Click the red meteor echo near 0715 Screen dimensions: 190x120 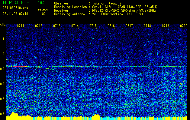point(96,66)
